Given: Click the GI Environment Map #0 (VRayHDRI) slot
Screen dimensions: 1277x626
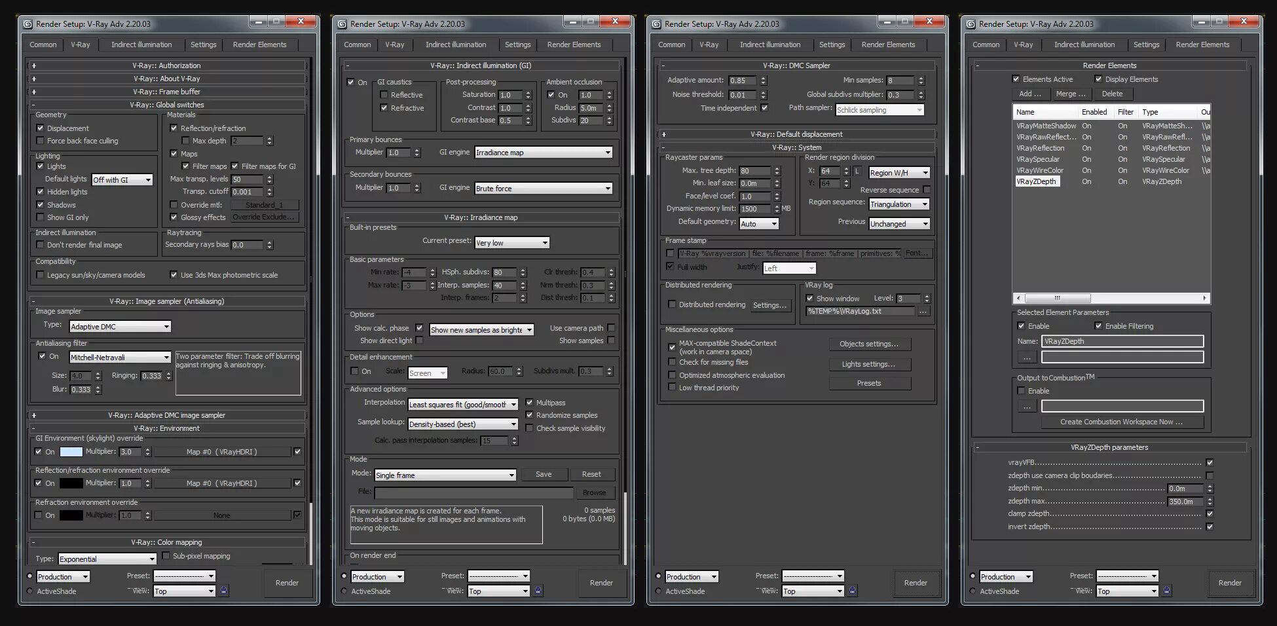Looking at the screenshot, I should point(222,452).
